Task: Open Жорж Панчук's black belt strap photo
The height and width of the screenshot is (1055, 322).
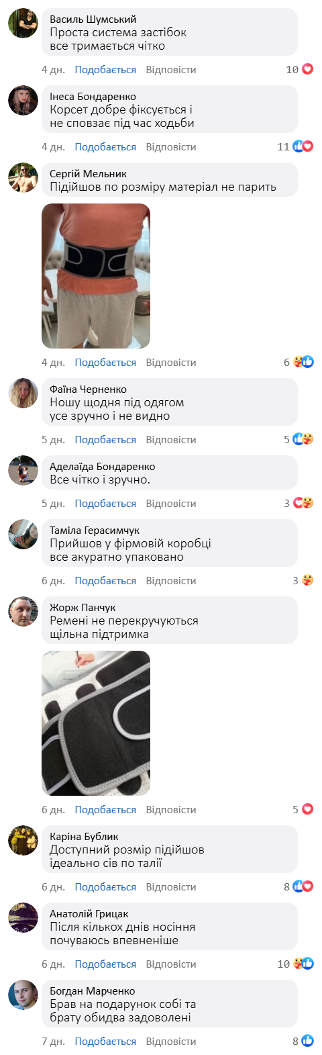Action: [x=96, y=723]
